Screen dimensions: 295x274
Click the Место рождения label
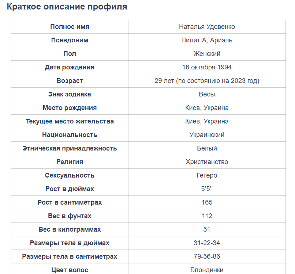(x=70, y=108)
